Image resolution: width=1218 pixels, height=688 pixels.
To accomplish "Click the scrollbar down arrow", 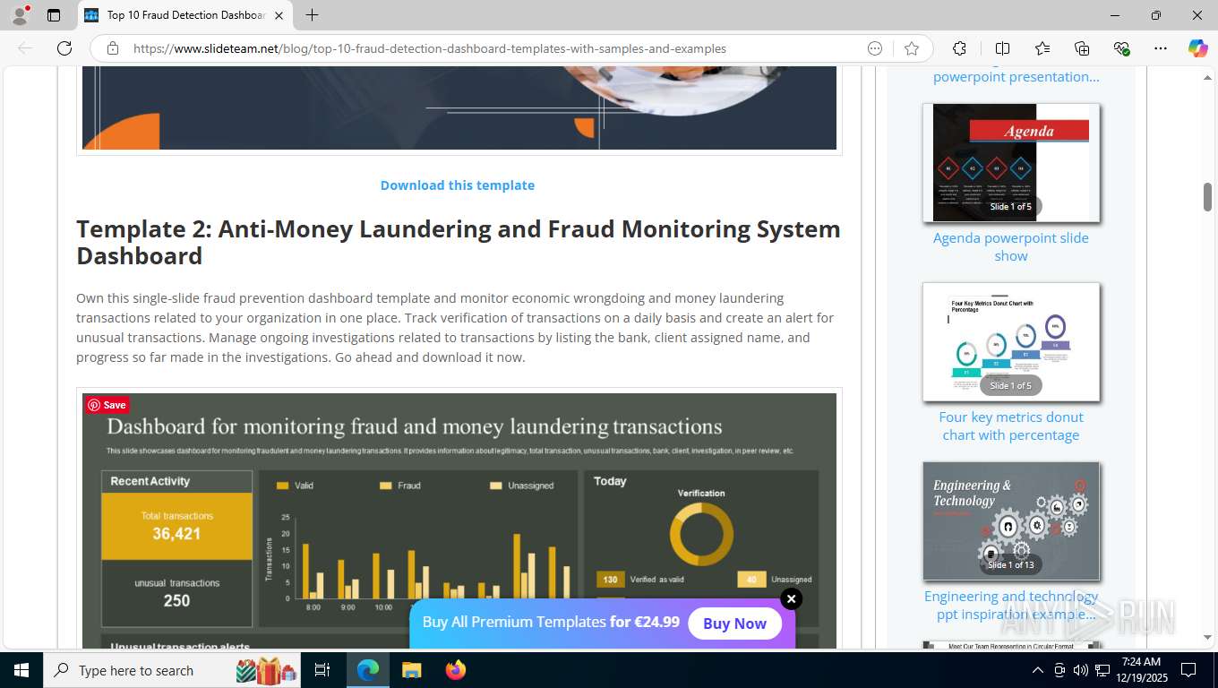I will click(1207, 638).
